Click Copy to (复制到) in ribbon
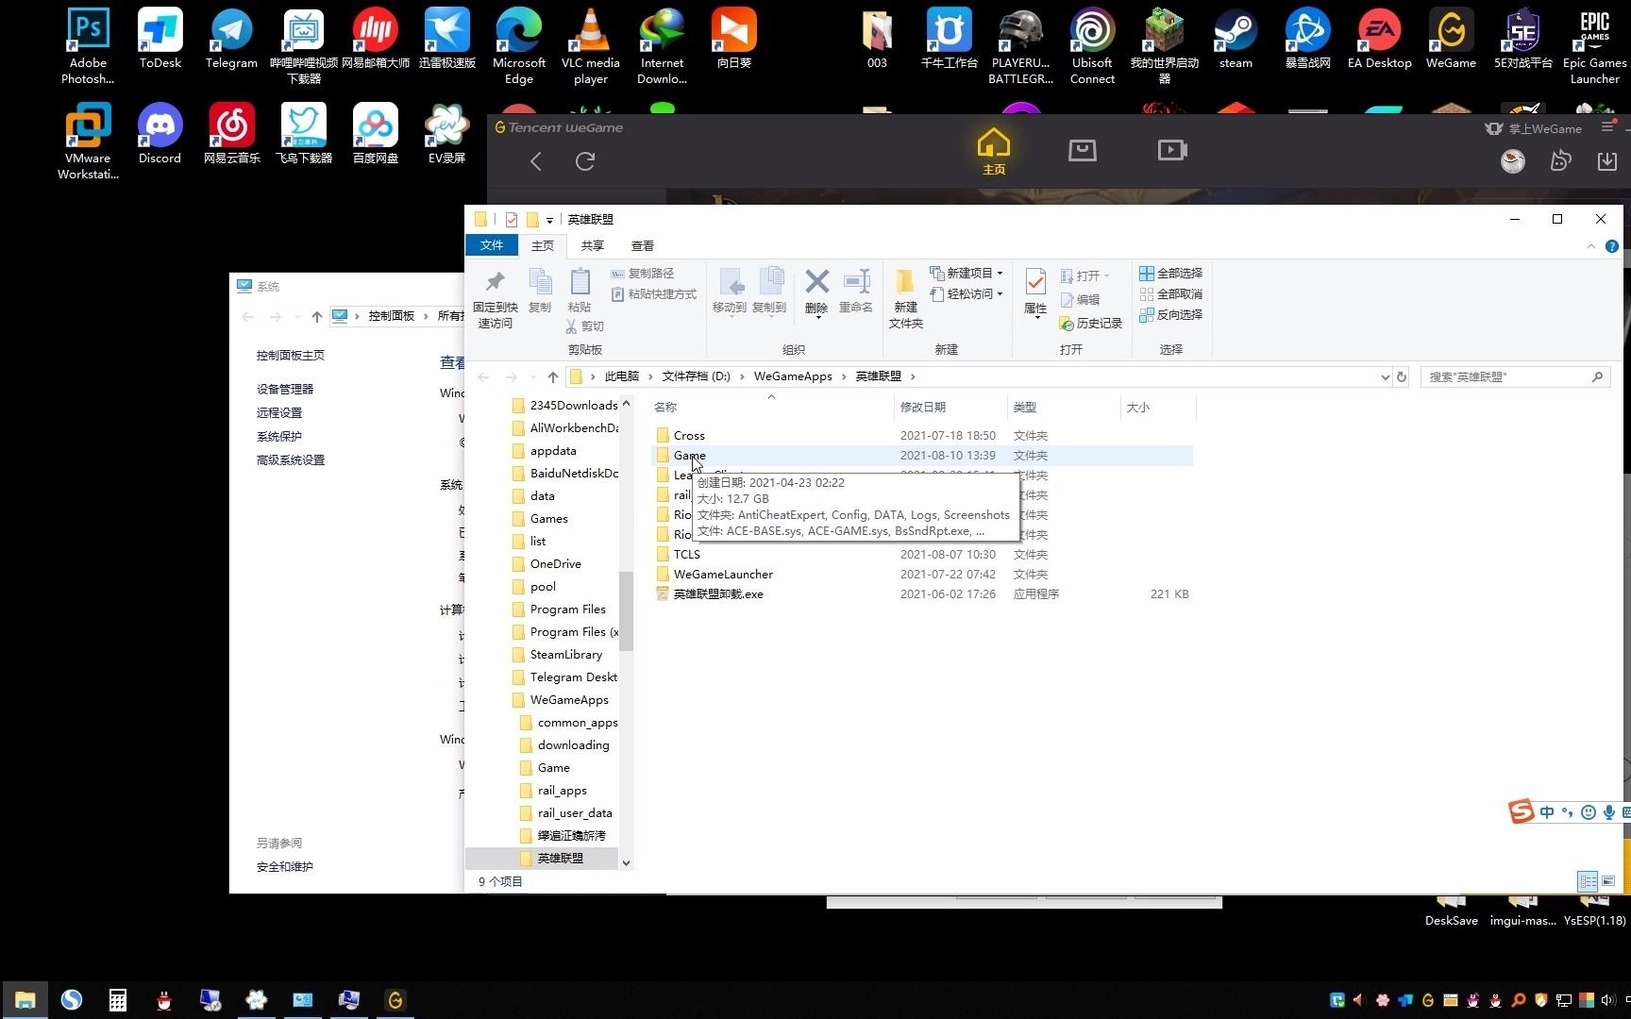 click(770, 292)
